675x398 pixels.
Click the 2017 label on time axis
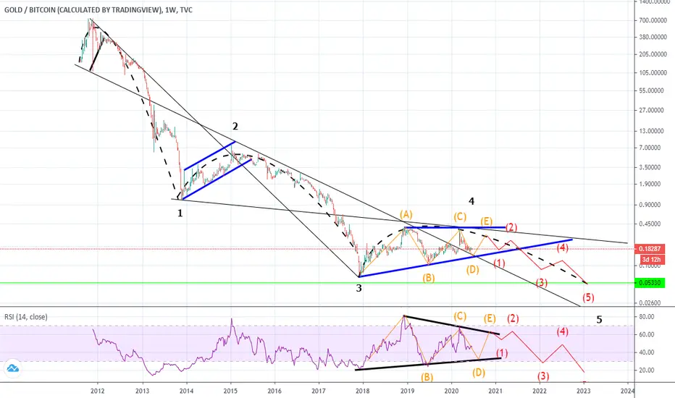[319, 391]
